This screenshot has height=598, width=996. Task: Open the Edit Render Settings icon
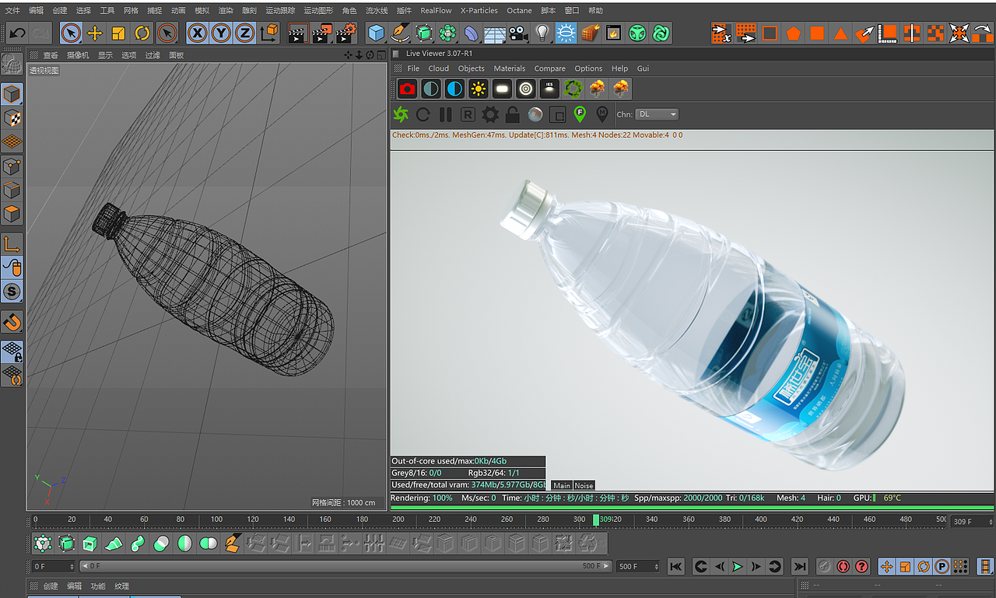click(346, 33)
